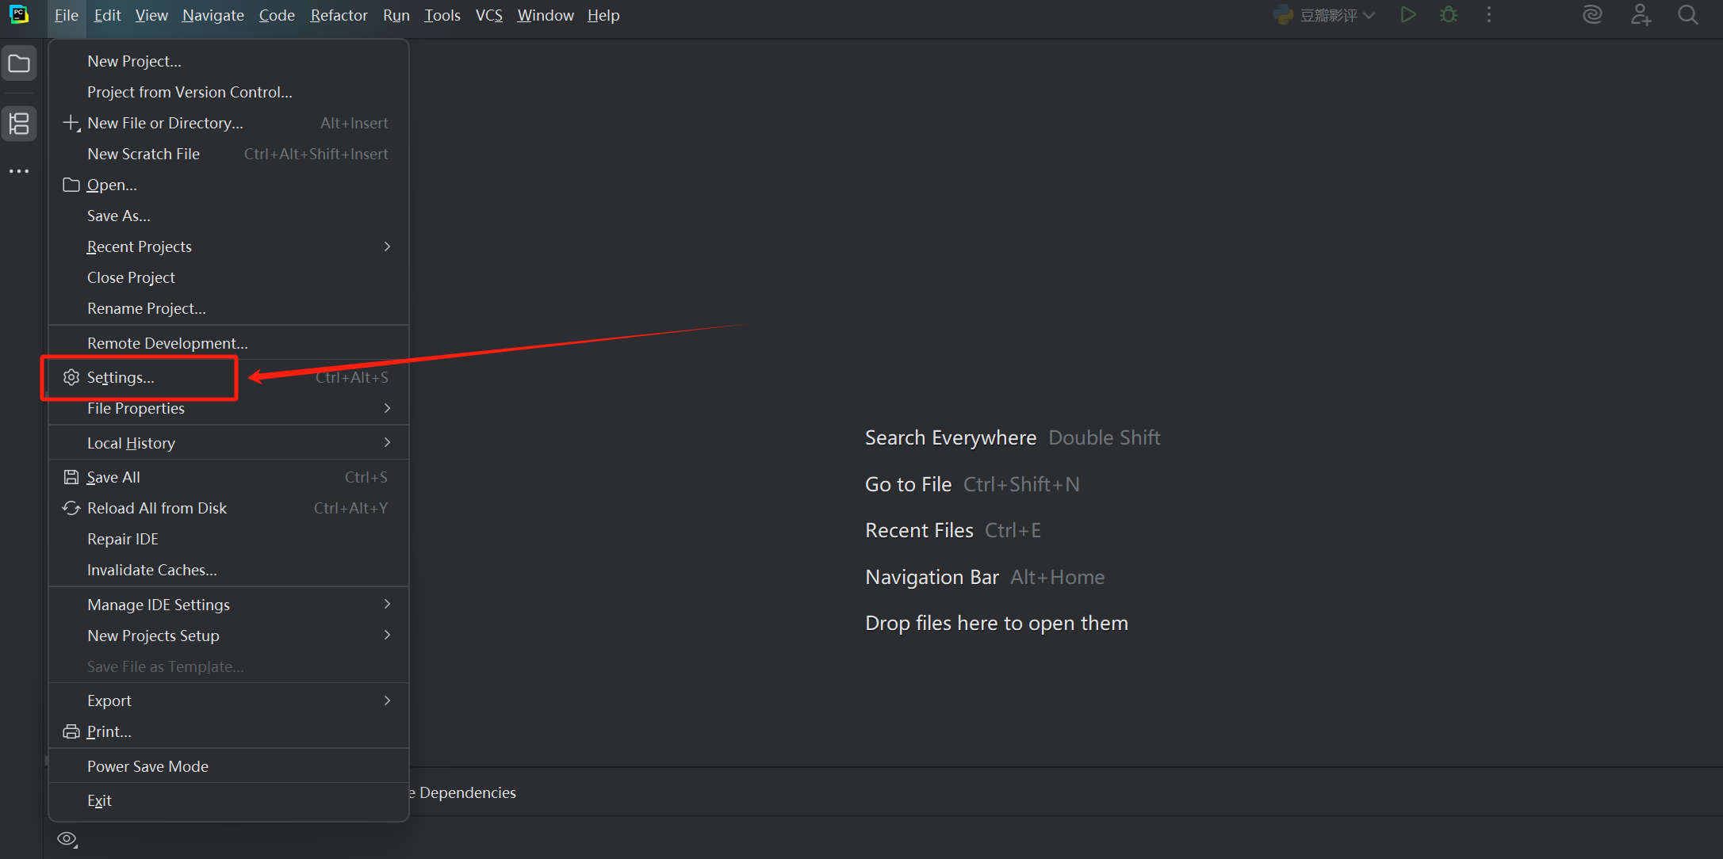
Task: Click the Search Everywhere magnifier icon
Action: point(1688,15)
